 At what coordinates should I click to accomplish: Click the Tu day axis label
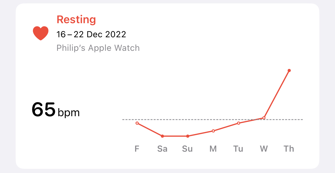238,149
